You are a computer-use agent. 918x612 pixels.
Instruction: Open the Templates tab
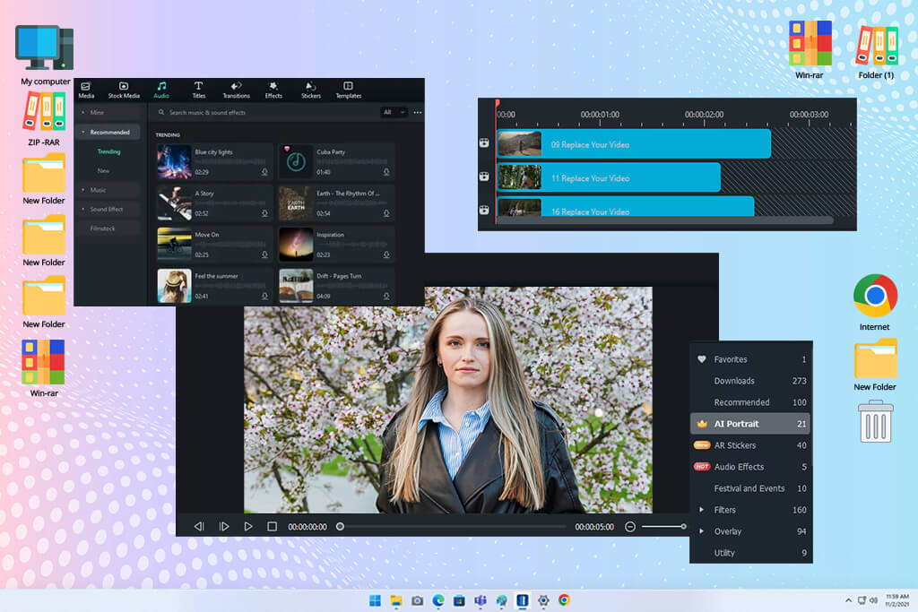pyautogui.click(x=349, y=91)
